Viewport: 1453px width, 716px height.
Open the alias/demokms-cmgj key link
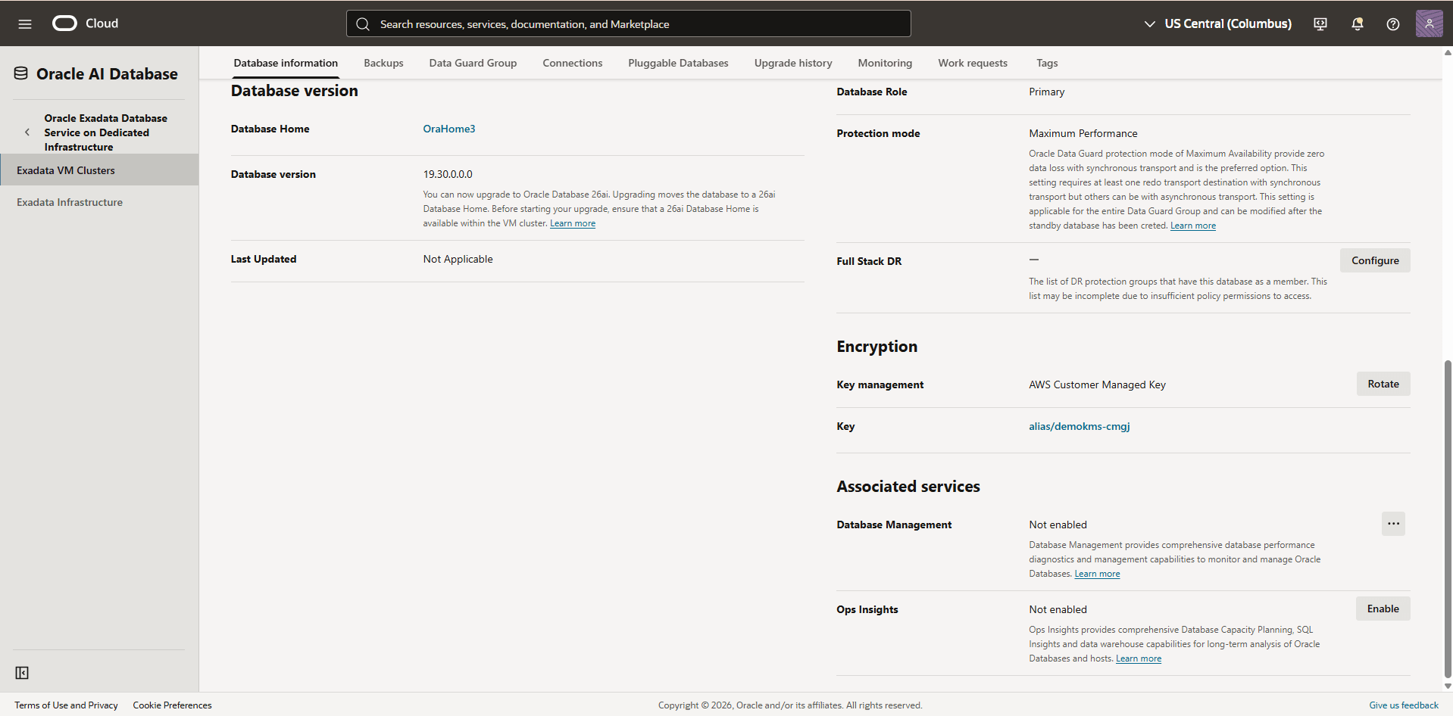pyautogui.click(x=1079, y=426)
